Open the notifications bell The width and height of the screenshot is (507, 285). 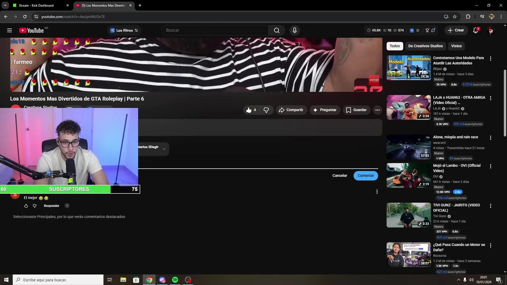click(x=476, y=30)
